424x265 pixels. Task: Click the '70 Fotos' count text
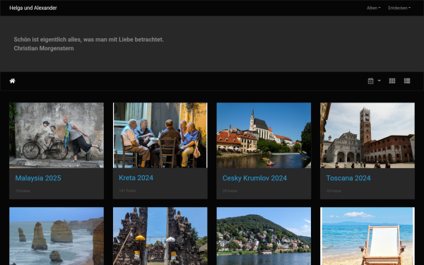334,191
